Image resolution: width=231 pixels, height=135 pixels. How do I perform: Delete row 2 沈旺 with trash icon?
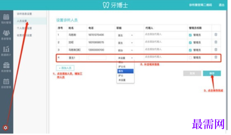(x=216, y=42)
